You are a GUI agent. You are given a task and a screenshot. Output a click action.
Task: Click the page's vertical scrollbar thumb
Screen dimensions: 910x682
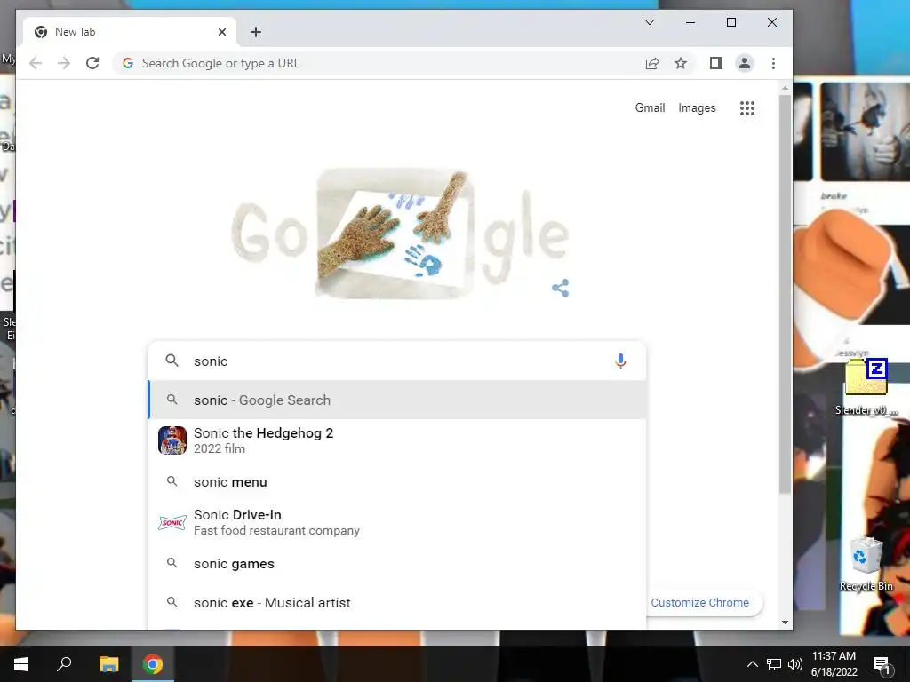pos(786,295)
